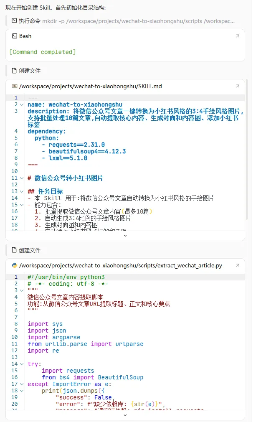Click 'from urllib.parse import urlparse' line

click(x=86, y=344)
